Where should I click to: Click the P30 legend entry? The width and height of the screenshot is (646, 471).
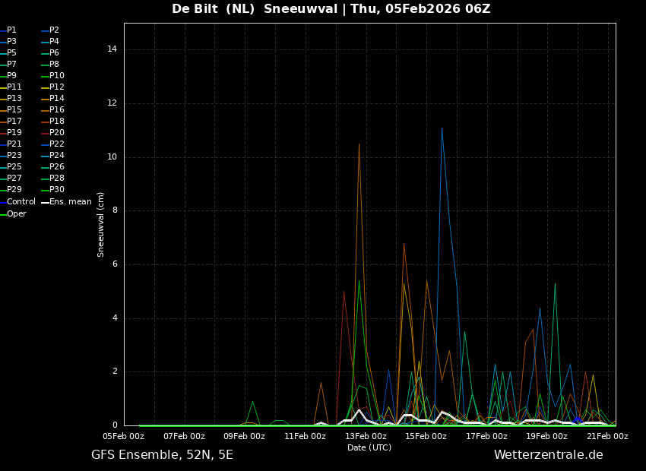tap(56, 190)
